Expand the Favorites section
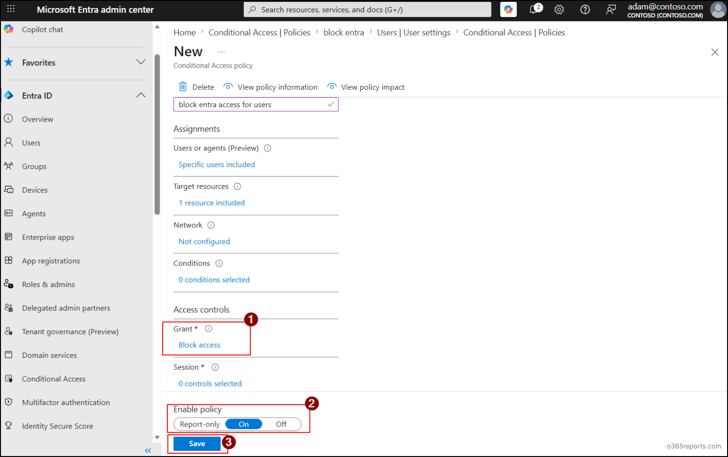The height and width of the screenshot is (457, 728). [x=141, y=62]
